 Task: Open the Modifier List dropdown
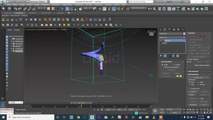pyautogui.click(x=172, y=38)
